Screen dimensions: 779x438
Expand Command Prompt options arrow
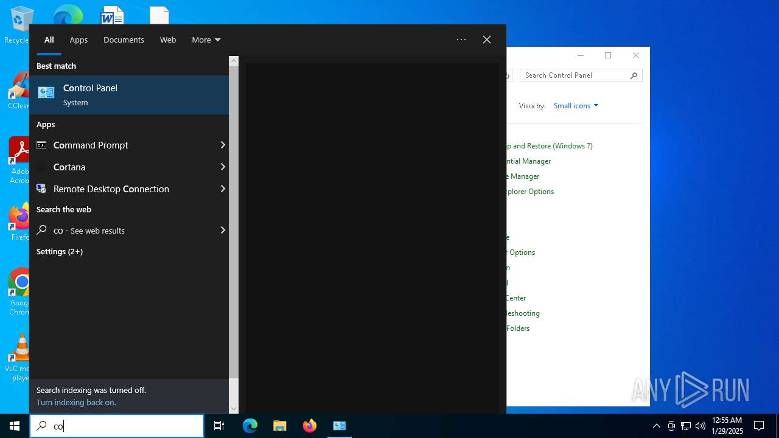[x=223, y=145]
